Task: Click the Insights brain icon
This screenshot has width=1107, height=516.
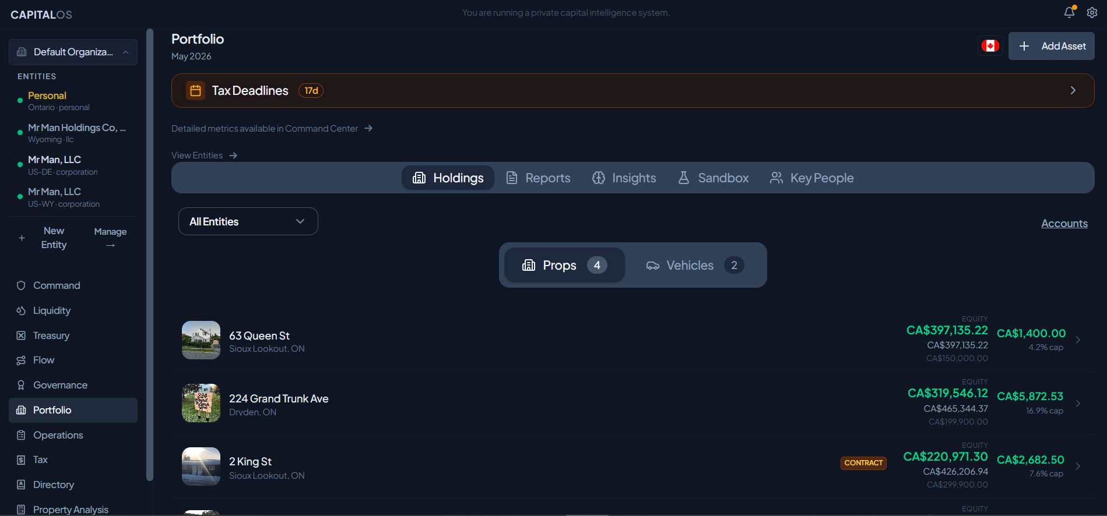Action: tap(599, 178)
